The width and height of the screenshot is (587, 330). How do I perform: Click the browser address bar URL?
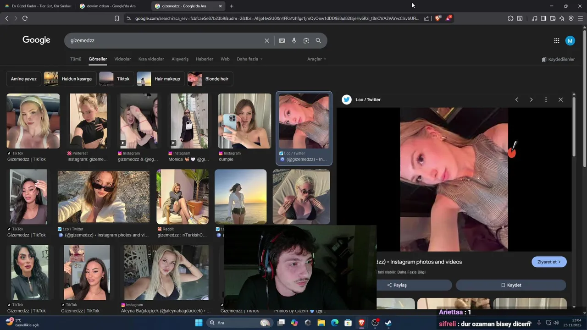pos(277,18)
